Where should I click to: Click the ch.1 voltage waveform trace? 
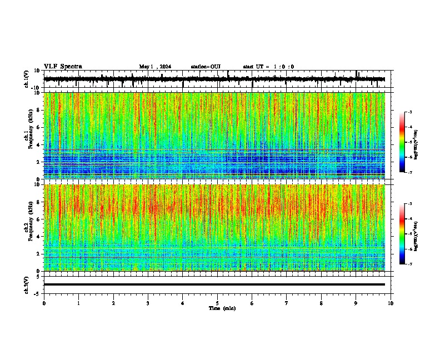214,79
